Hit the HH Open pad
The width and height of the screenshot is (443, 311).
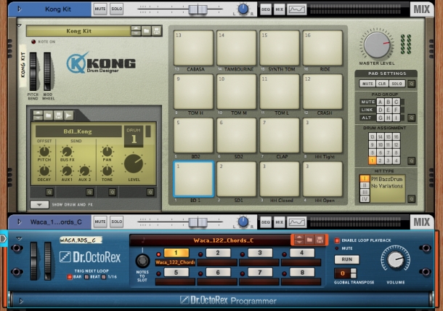322,179
